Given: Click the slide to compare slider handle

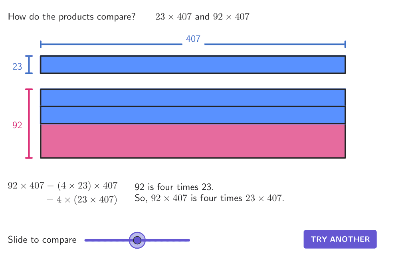Looking at the screenshot, I should [x=137, y=240].
